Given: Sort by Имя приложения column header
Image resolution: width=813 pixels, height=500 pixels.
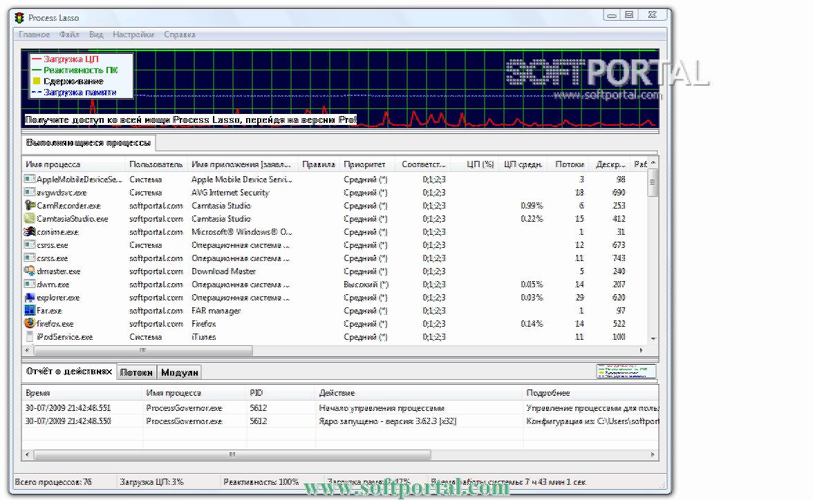Looking at the screenshot, I should pos(242,164).
